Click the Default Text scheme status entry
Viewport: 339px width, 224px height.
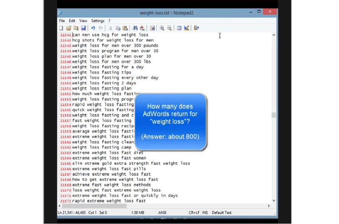222,213
